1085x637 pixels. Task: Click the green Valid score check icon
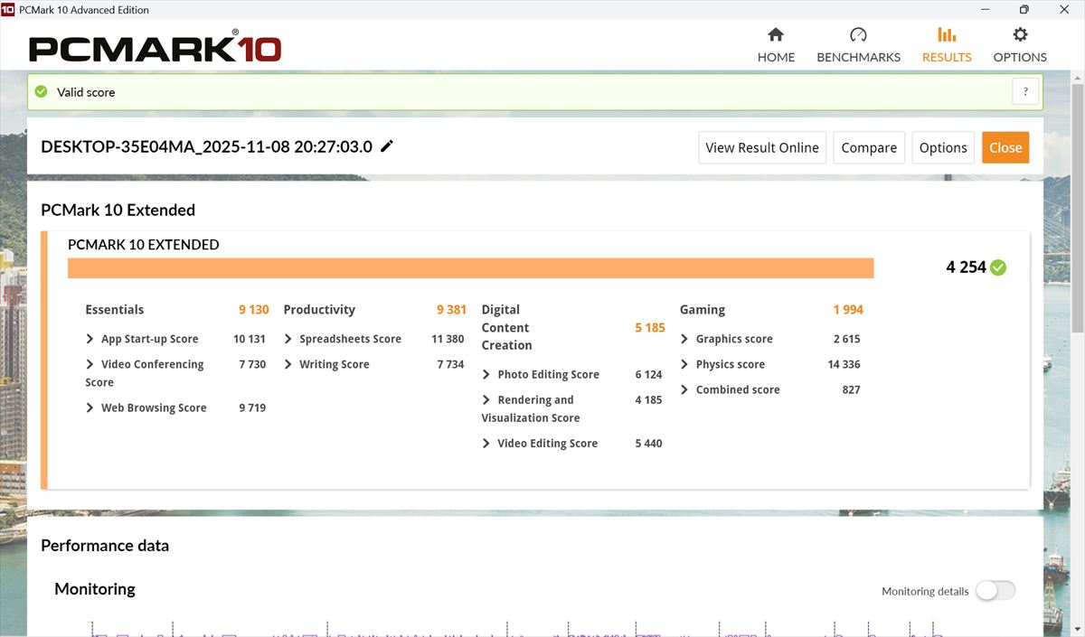point(41,92)
